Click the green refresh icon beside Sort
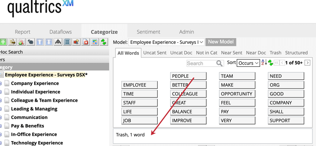This screenshot has height=146, width=316. point(271,63)
